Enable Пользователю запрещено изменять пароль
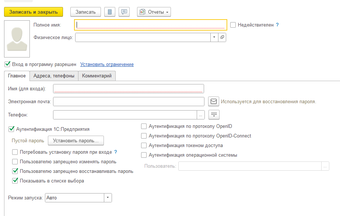The width and height of the screenshot is (340, 216). pyautogui.click(x=15, y=161)
